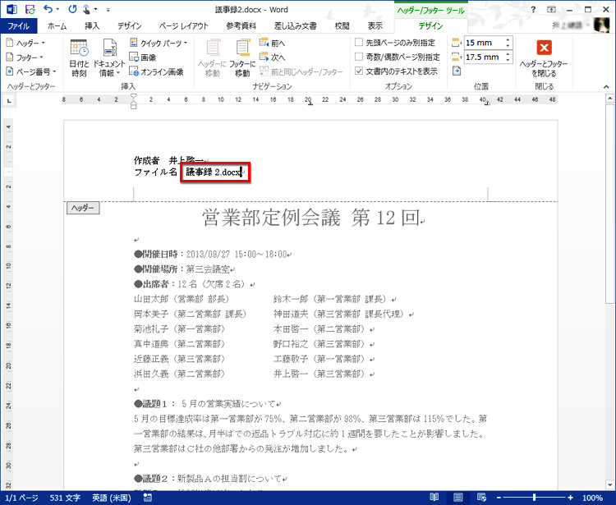Collapse the ribbon with chevron arrow
This screenshot has width=616, height=505.
click(x=606, y=87)
